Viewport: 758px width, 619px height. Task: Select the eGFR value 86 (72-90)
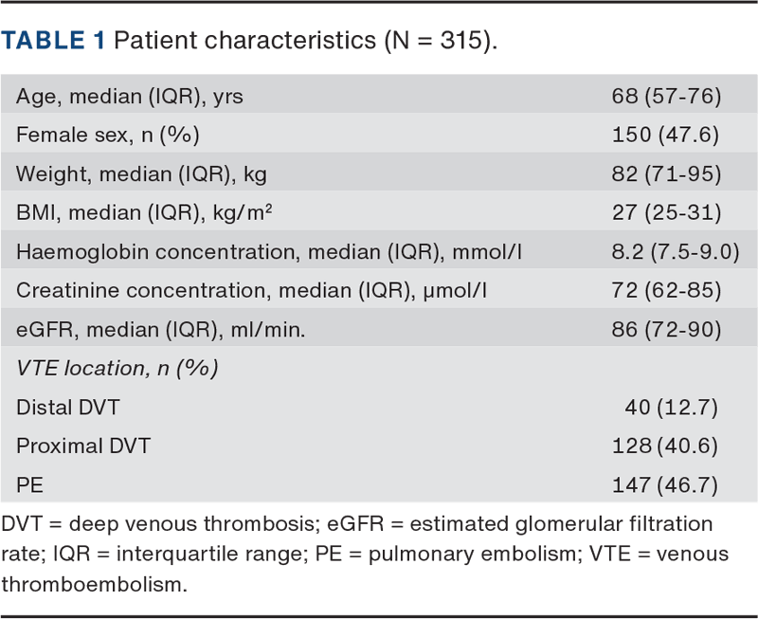pos(666,330)
